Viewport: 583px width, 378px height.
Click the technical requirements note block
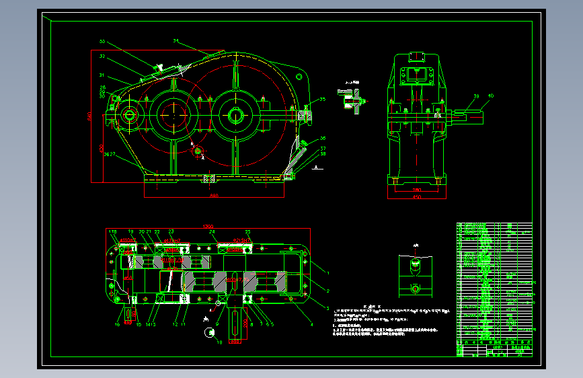pyautogui.click(x=391, y=320)
